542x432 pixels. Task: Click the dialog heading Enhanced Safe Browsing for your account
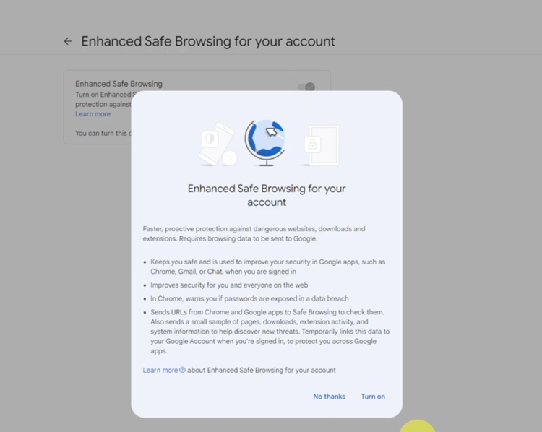267,195
